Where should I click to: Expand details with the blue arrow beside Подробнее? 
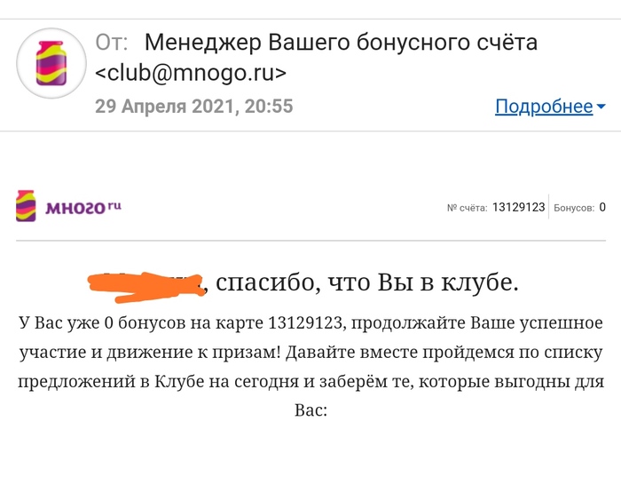[x=601, y=107]
